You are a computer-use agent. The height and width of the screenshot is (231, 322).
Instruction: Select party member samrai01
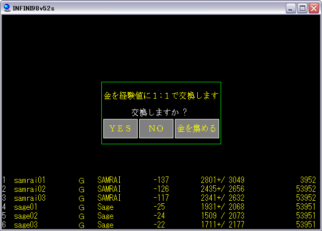click(x=30, y=180)
